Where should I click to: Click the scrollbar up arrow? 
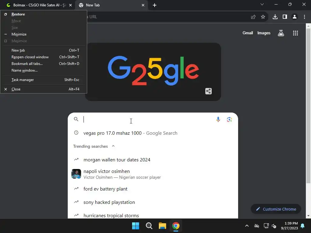(x=308, y=26)
